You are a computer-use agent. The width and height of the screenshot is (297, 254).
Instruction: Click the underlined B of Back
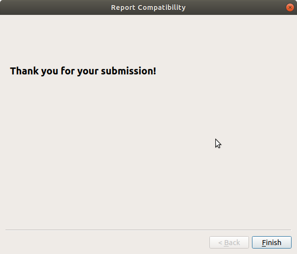pos(226,243)
